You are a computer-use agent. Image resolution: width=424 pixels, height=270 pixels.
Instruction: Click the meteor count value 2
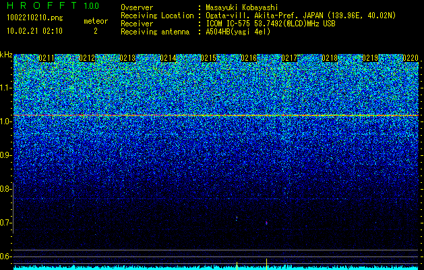(x=96, y=31)
